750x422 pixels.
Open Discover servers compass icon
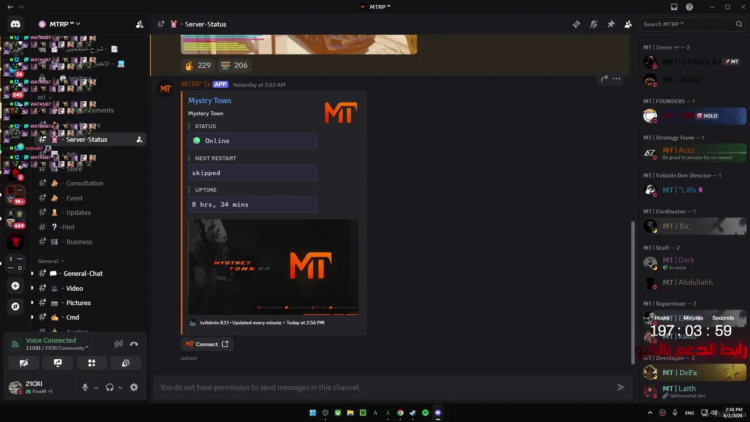click(15, 307)
